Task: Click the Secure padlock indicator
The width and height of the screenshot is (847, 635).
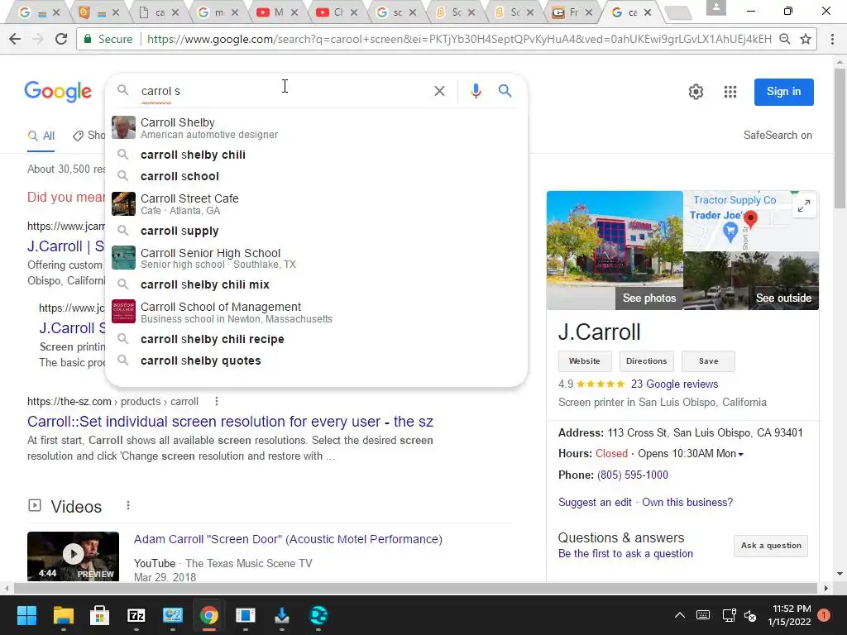Action: coord(86,39)
